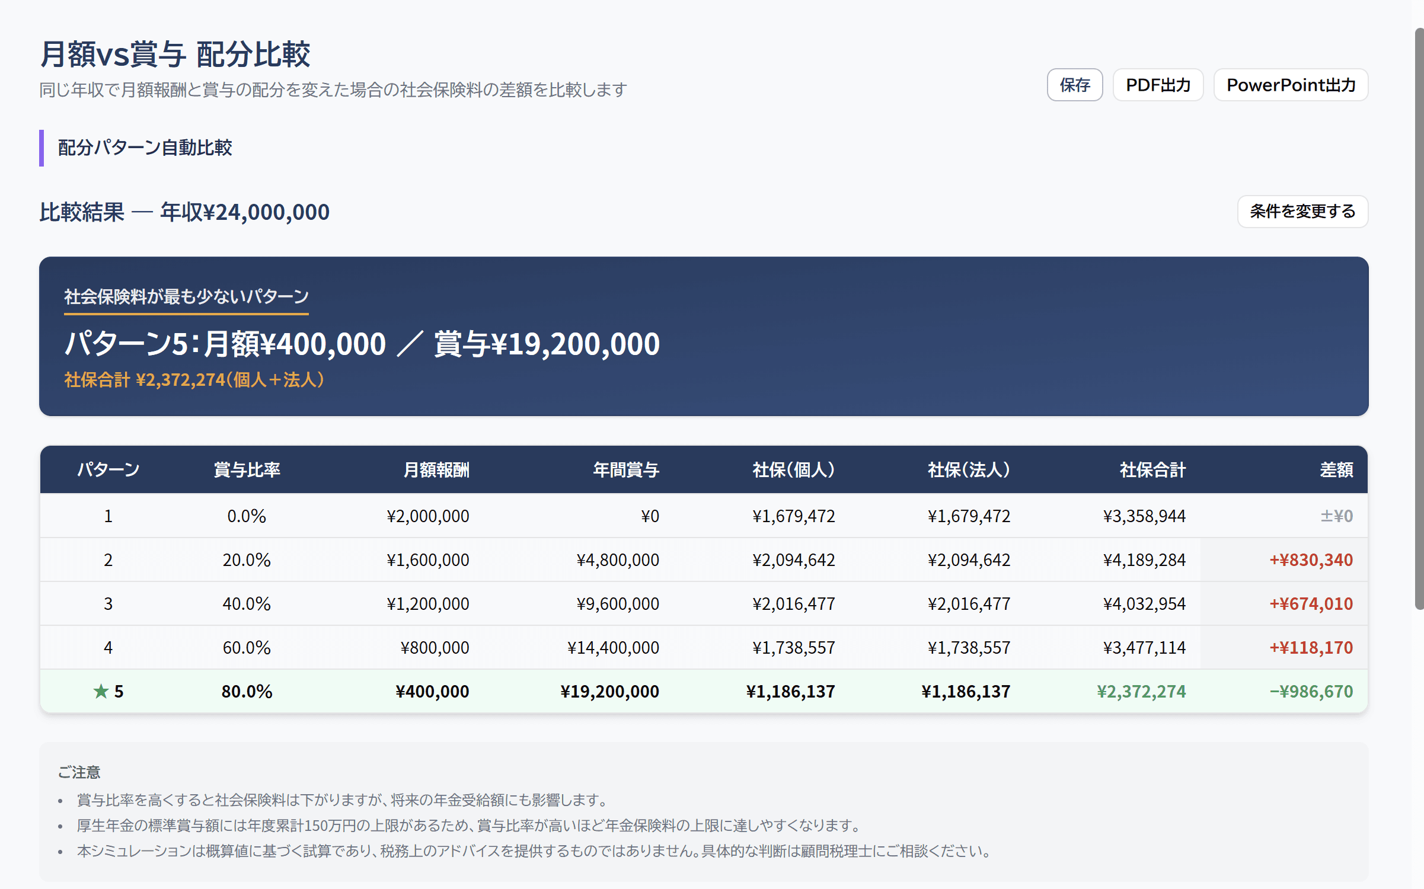Screen dimensions: 1424x889
Task: Click the パターン column header
Action: pos(108,469)
